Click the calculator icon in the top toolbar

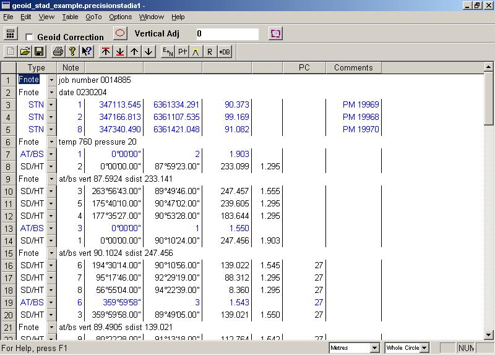tap(11, 34)
